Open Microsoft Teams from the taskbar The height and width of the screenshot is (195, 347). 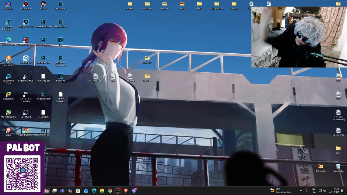[x=62, y=191]
